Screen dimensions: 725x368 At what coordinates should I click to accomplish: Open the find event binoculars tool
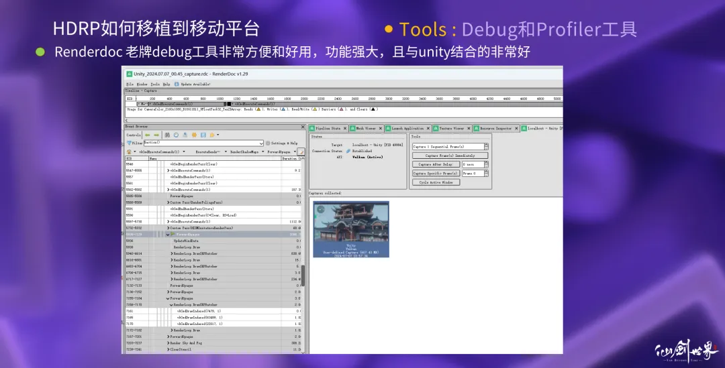click(x=167, y=135)
